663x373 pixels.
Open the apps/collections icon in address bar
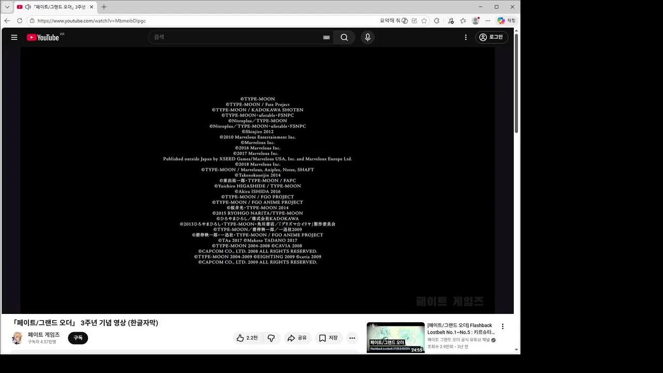414,21
